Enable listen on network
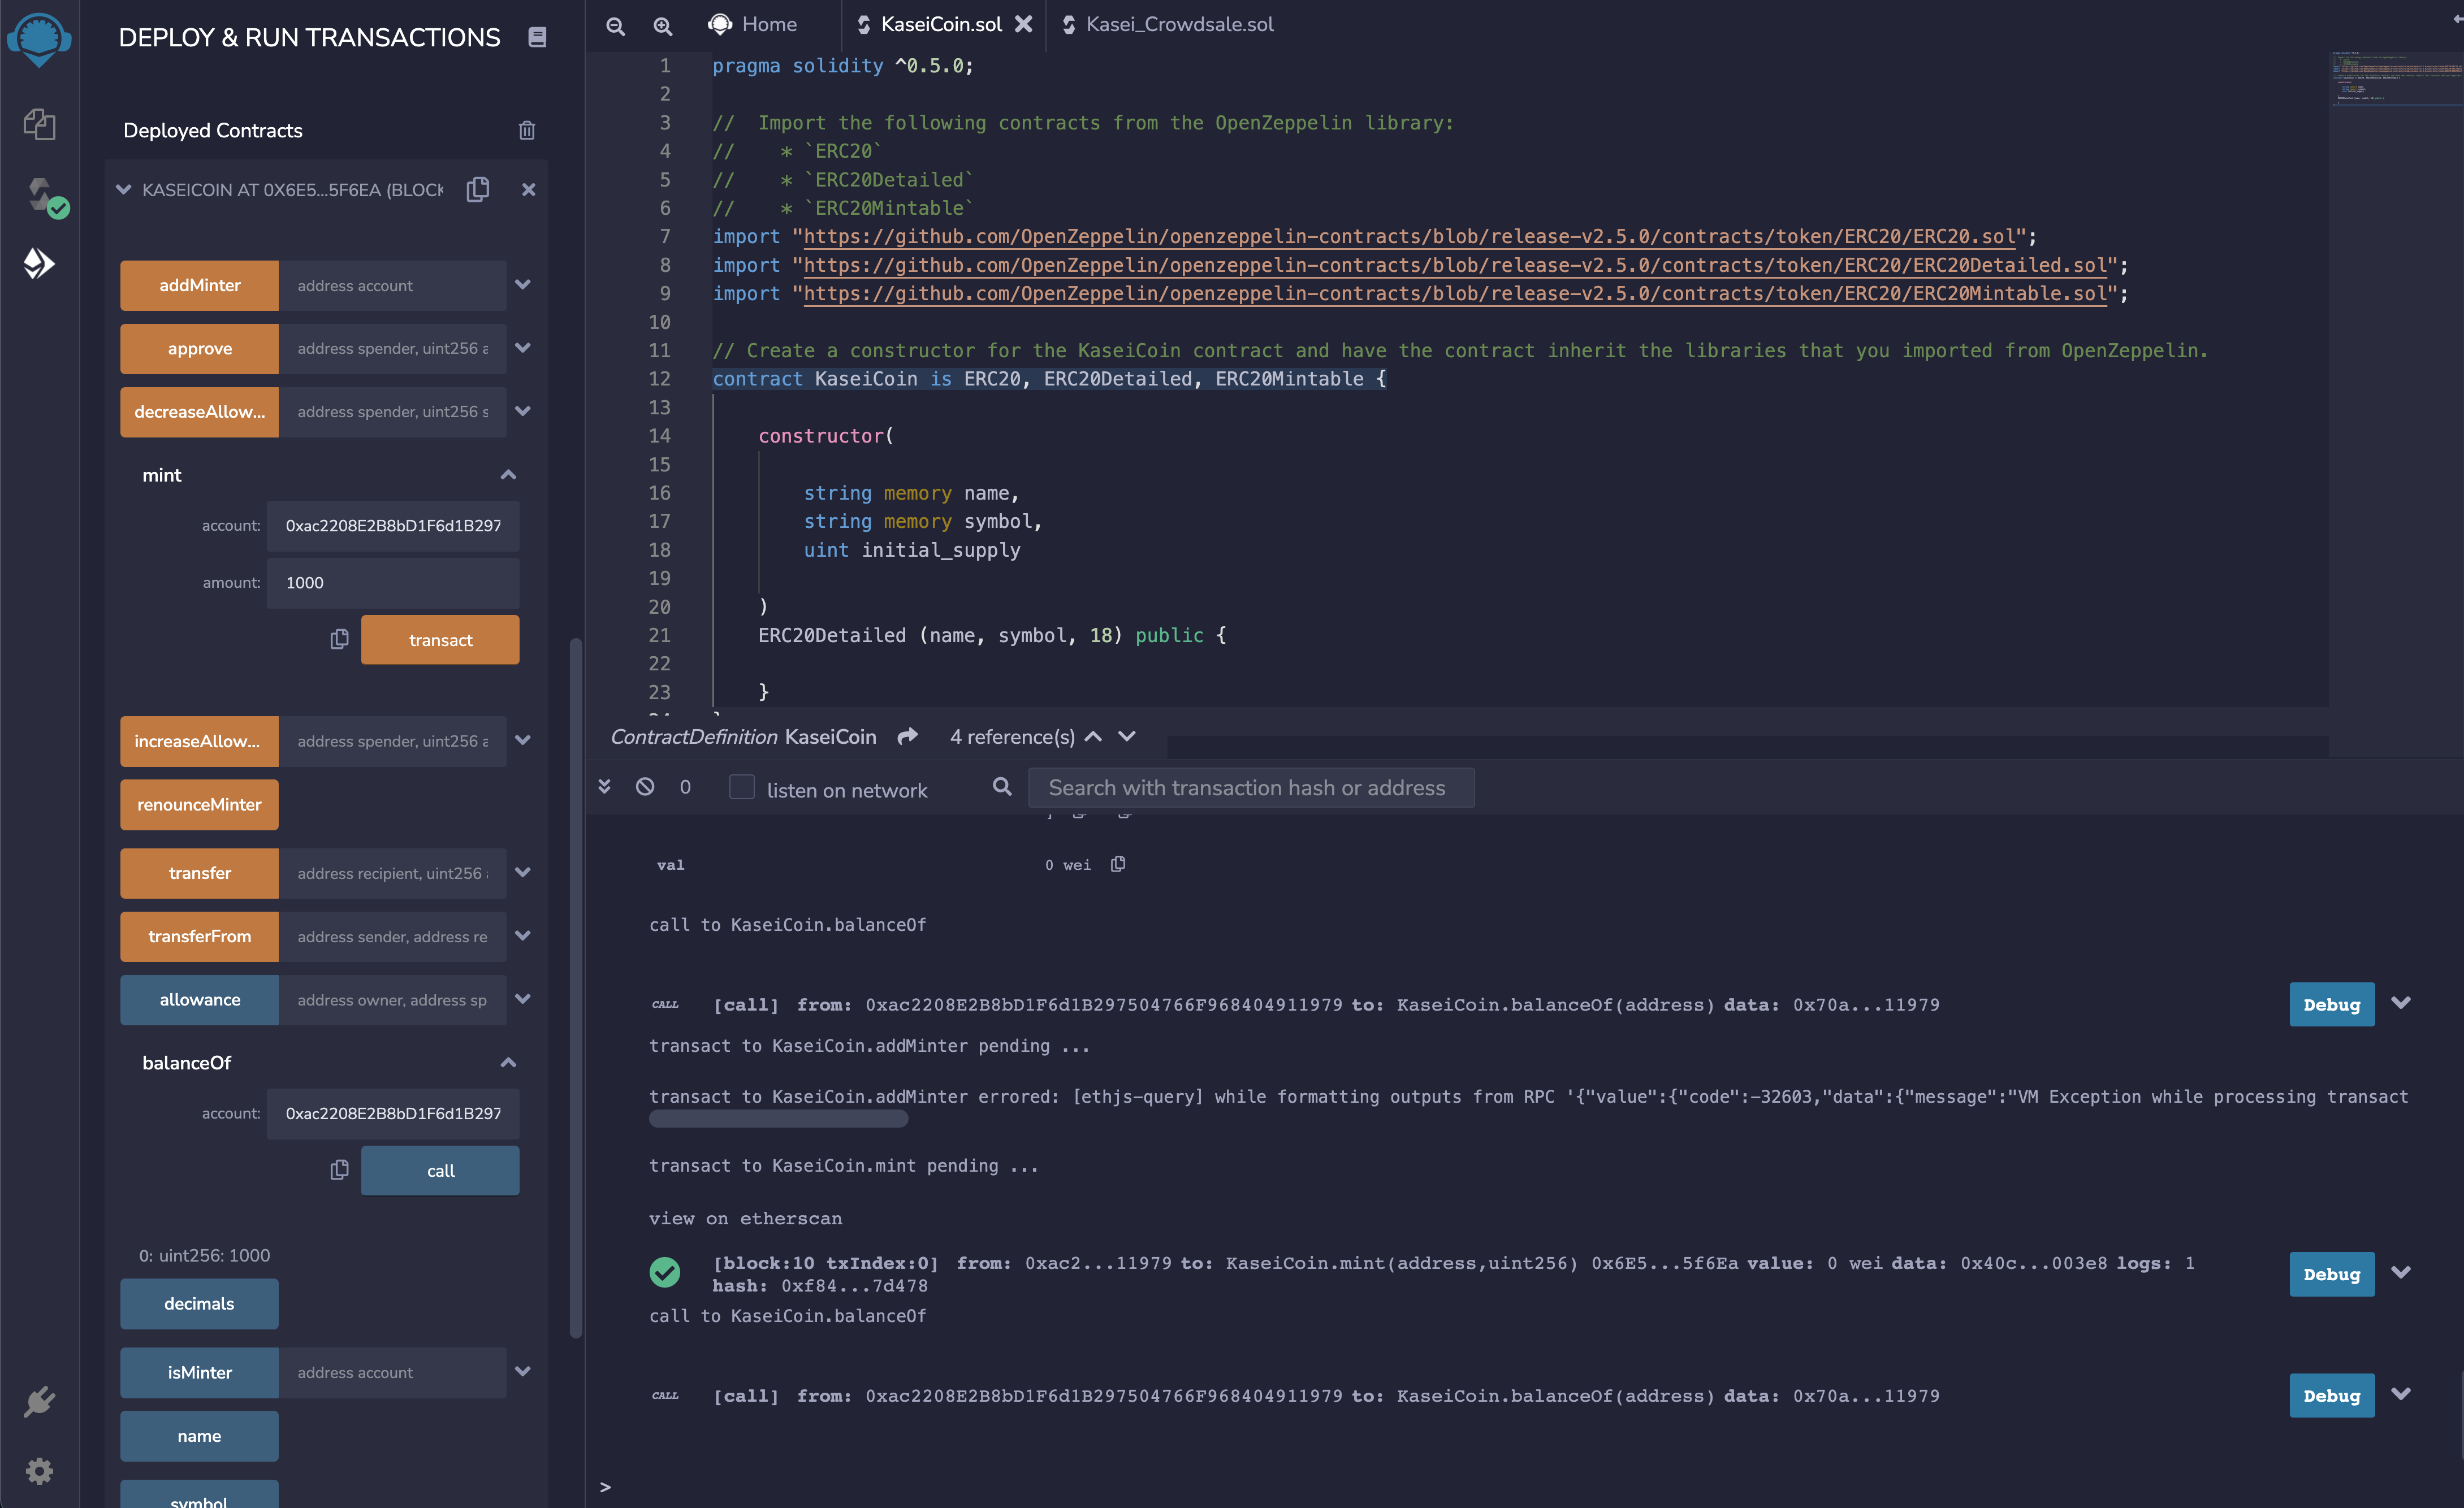The width and height of the screenshot is (2464, 1508). coord(742,788)
